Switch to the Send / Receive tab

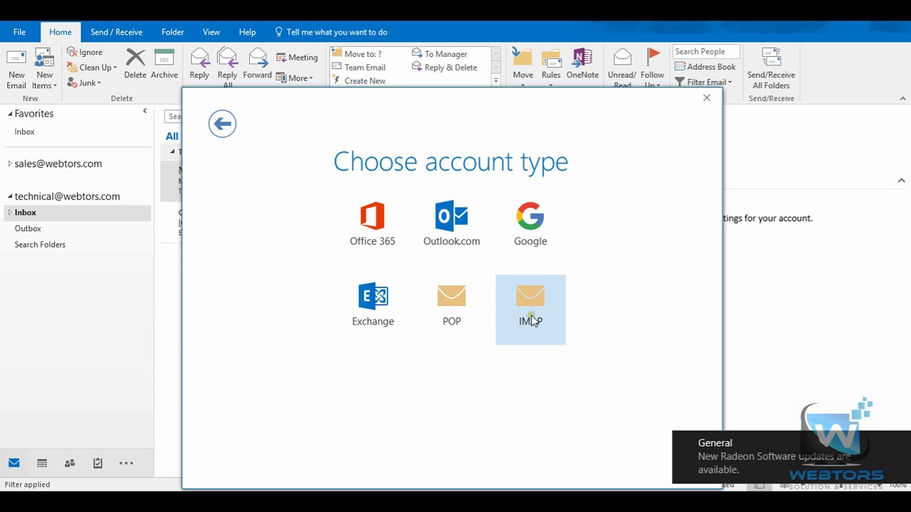point(116,32)
